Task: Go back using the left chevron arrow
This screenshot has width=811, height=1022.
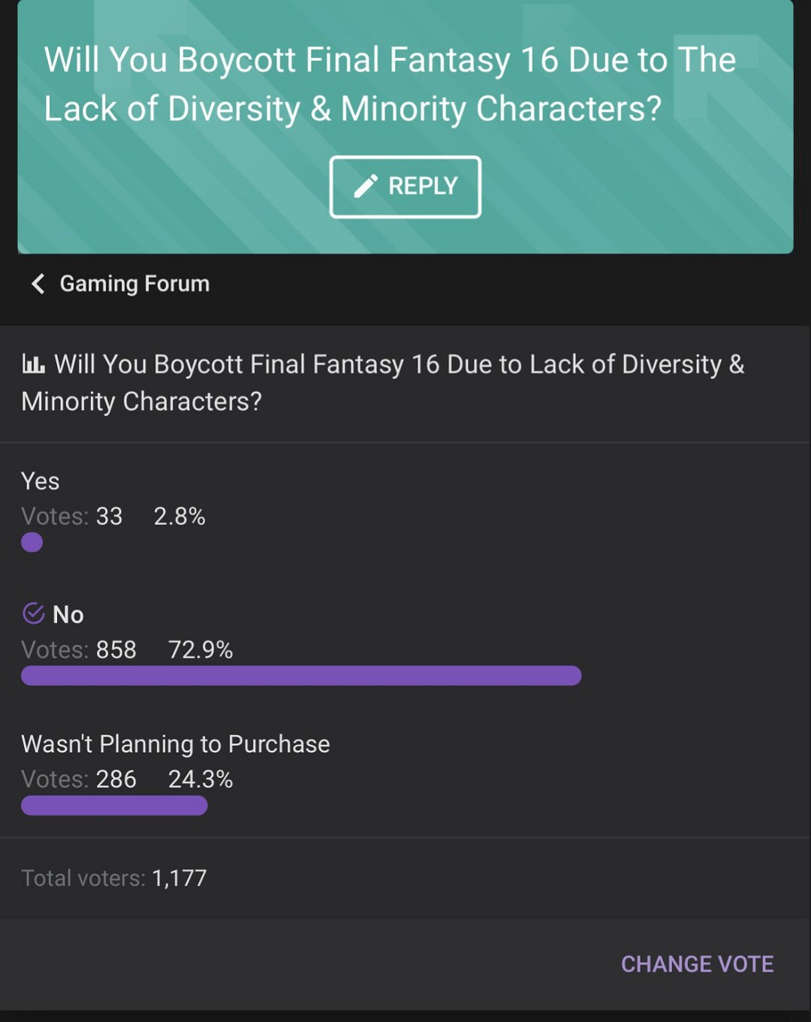Action: click(38, 284)
